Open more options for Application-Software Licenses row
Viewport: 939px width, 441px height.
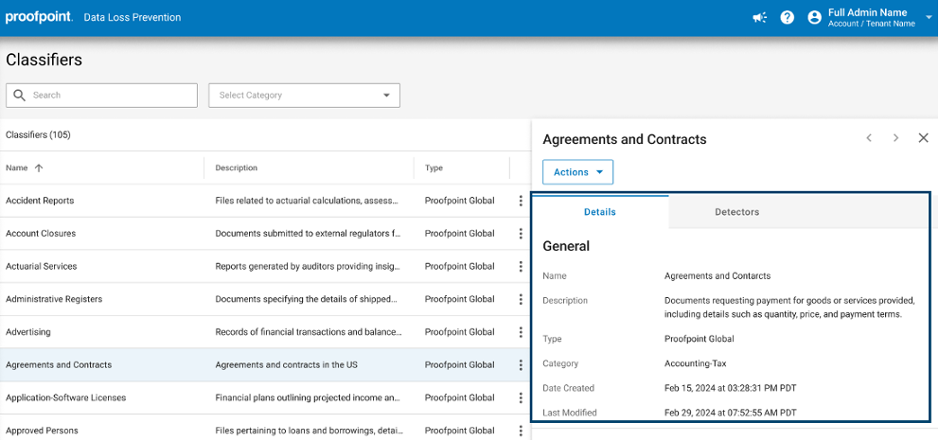[521, 397]
